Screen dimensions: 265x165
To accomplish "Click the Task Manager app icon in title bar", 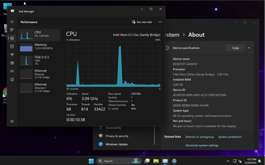I will pyautogui.click(x=12, y=11).
